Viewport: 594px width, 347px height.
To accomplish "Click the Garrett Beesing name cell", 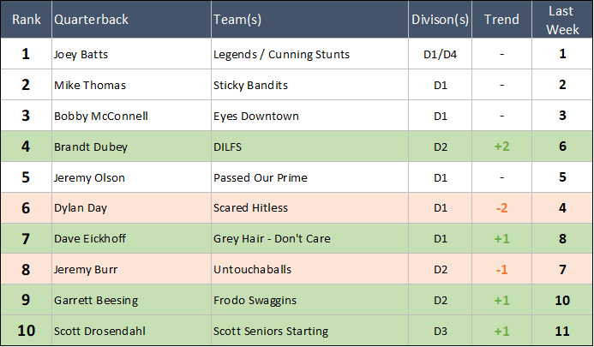I will (x=93, y=301).
